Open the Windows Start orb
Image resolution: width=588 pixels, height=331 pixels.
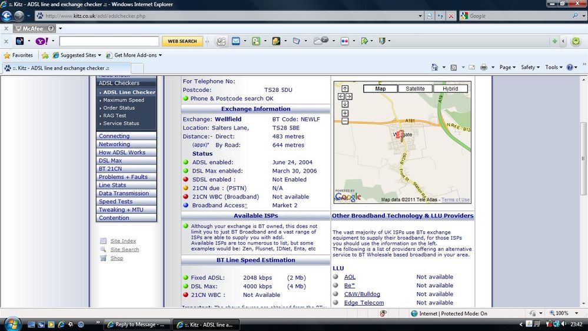click(12, 323)
